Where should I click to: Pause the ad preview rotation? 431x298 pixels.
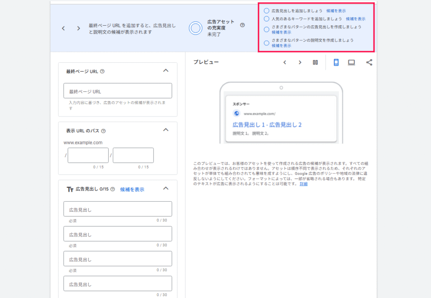[x=315, y=62]
